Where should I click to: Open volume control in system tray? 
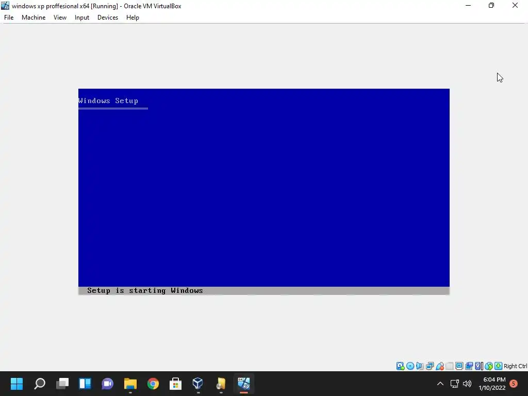tap(467, 384)
